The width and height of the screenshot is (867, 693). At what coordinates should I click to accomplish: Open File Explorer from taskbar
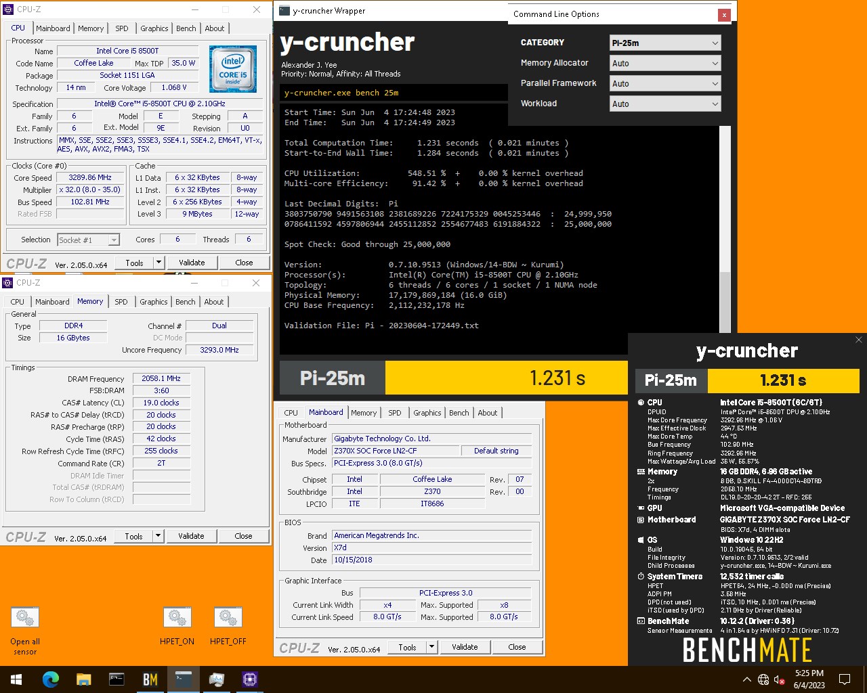(84, 679)
